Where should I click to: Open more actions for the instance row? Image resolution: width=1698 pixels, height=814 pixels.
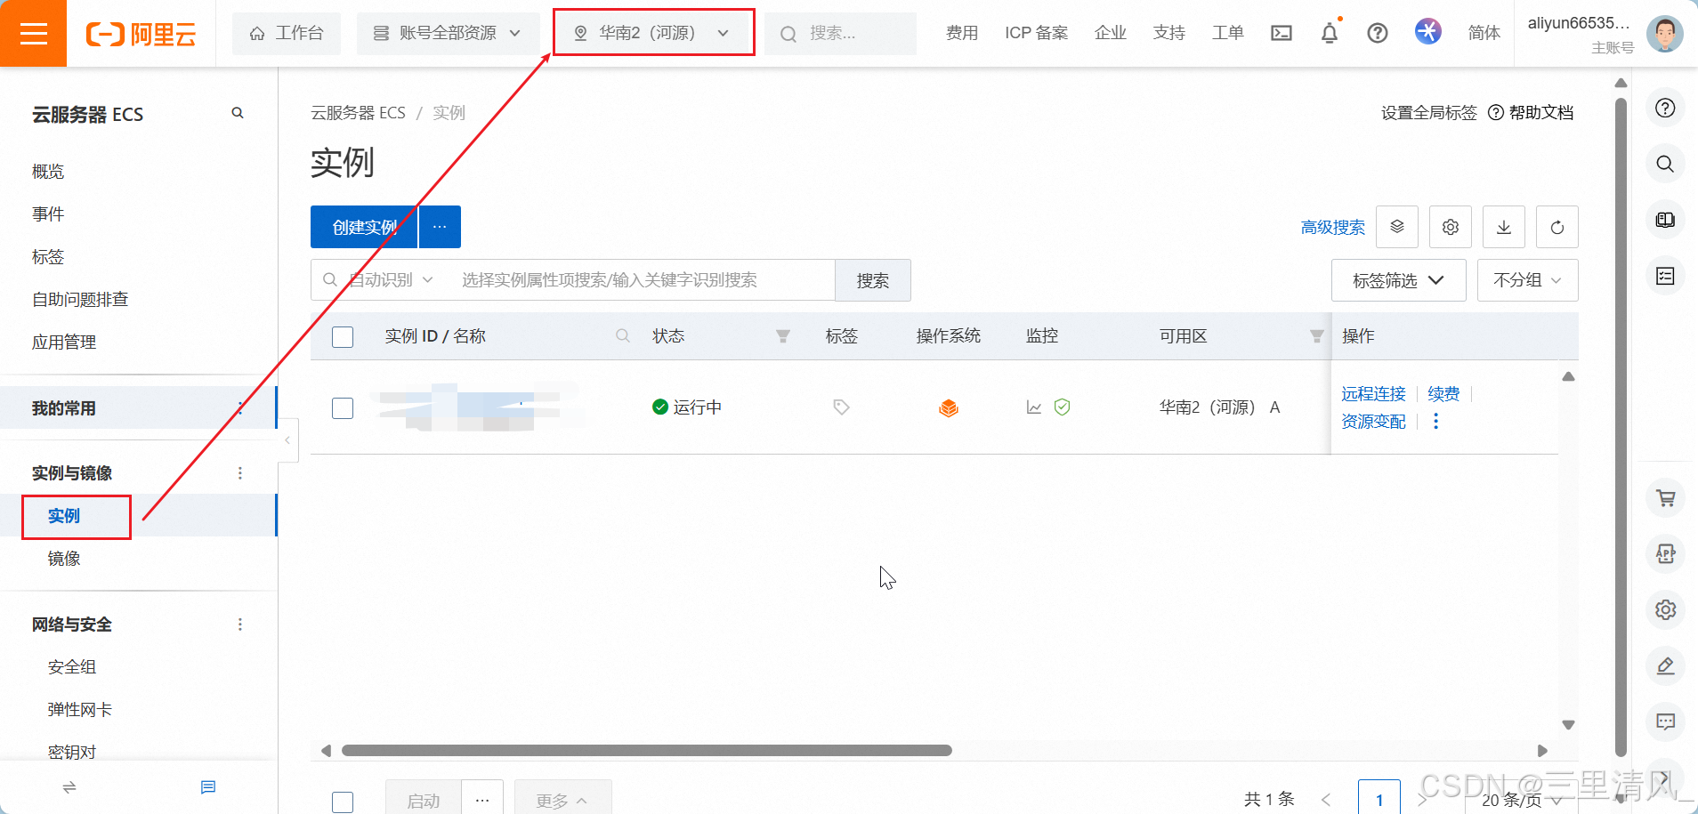1435,422
